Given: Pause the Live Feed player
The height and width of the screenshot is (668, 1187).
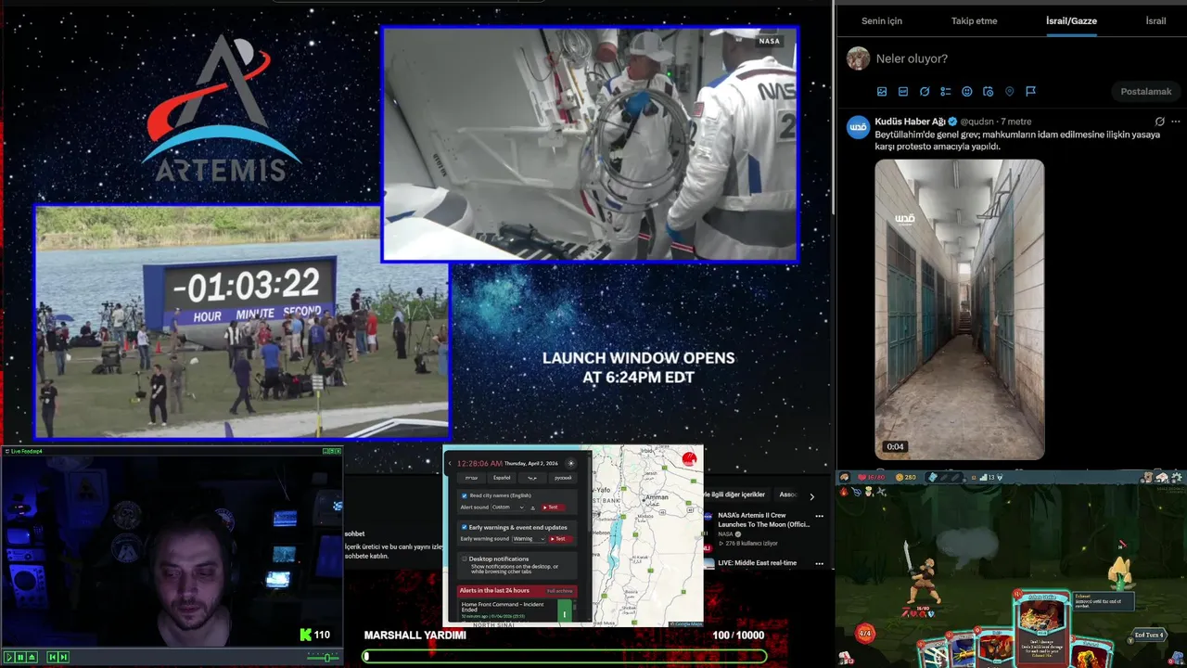Looking at the screenshot, I should pyautogui.click(x=20, y=658).
